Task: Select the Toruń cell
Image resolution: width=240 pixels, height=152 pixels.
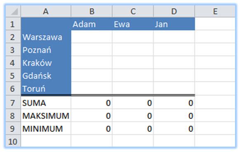Action: (46, 88)
